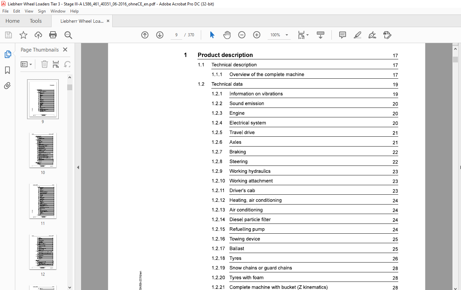Open the Electrical system entry
461x290 pixels.
tap(248, 123)
